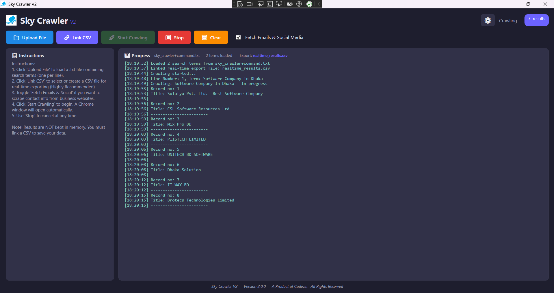554x293 pixels.
Task: Click the 'Sky Crawler' heading title text
Action: [44, 21]
